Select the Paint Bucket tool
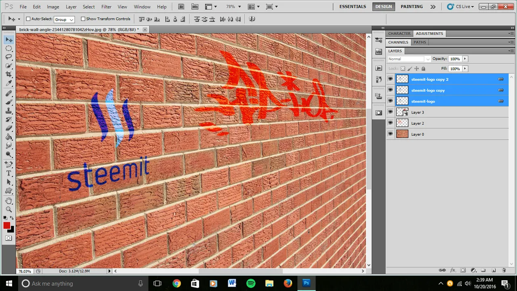Viewport: 517px width, 291px height. coord(8,137)
